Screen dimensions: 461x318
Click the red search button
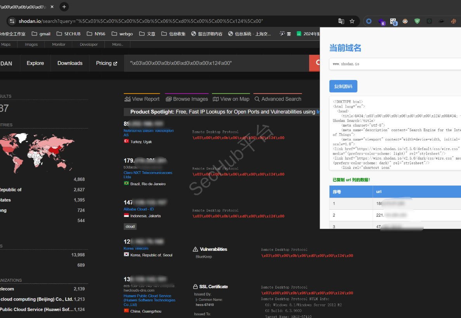pos(315,63)
